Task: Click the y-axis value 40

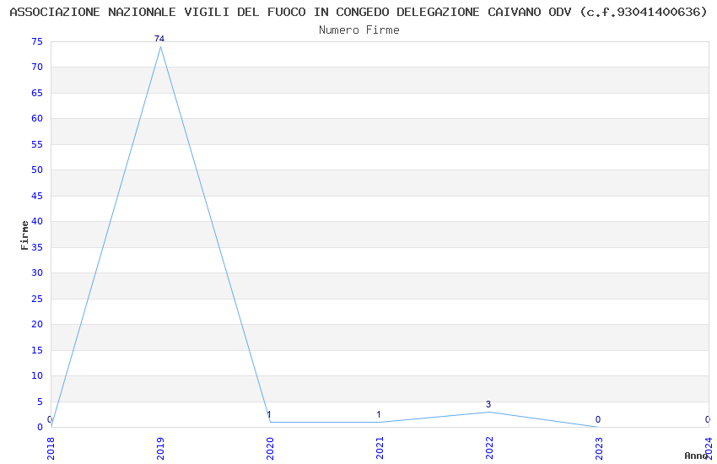Action: (x=37, y=221)
